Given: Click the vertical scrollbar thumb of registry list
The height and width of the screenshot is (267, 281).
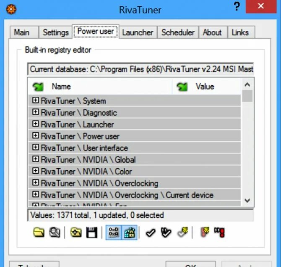Looking at the screenshot, I should click(x=247, y=96).
